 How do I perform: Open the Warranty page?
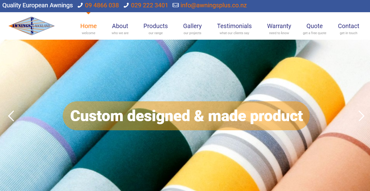tap(279, 29)
